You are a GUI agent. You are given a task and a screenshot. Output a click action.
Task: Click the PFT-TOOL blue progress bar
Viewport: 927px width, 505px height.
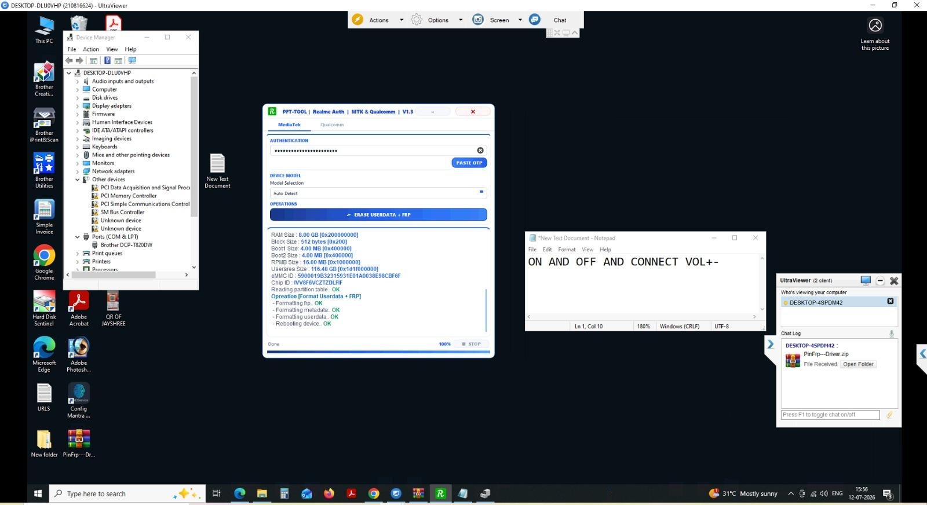378,352
